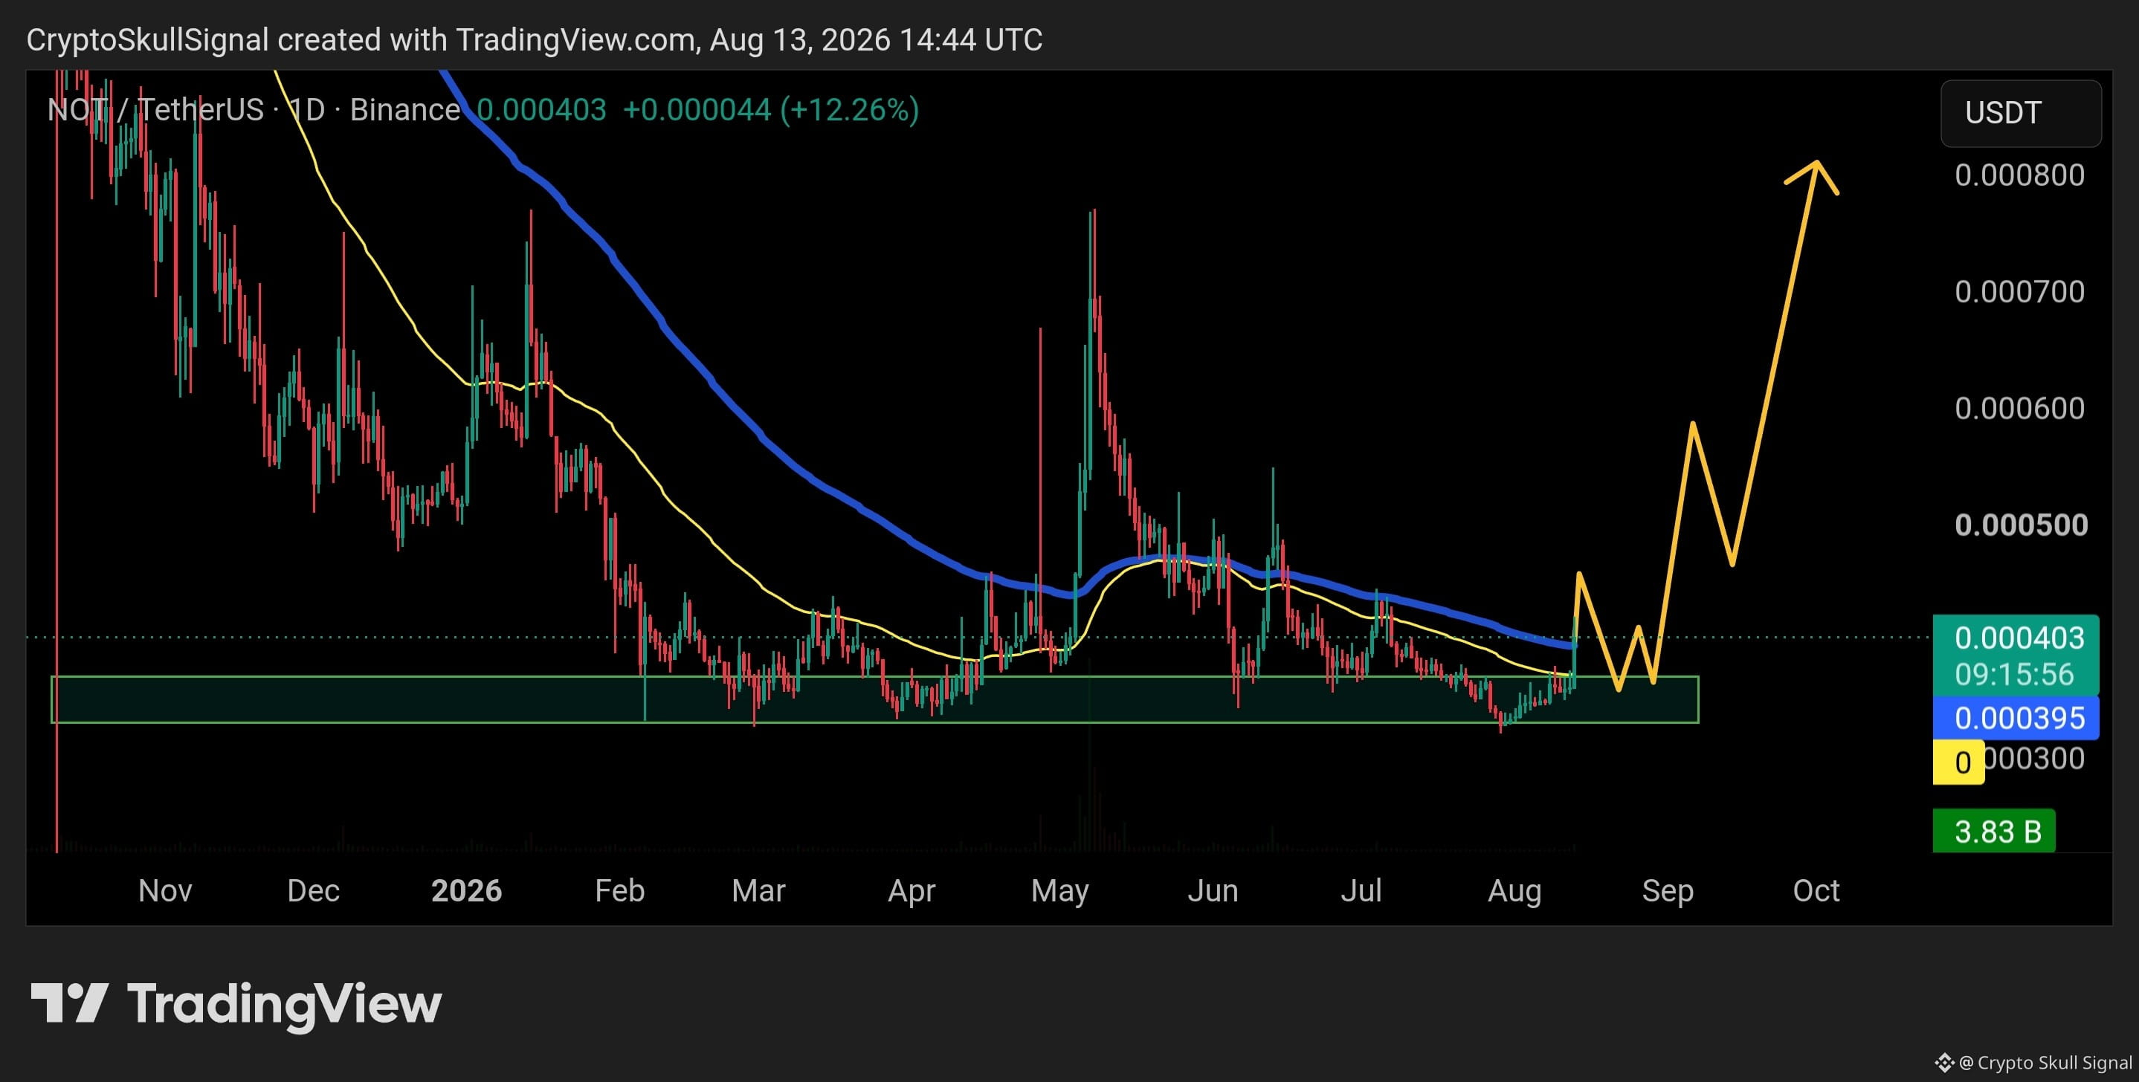Viewport: 2139px width, 1082px height.
Task: Click the Jul label on the time axis
Action: point(1361,890)
